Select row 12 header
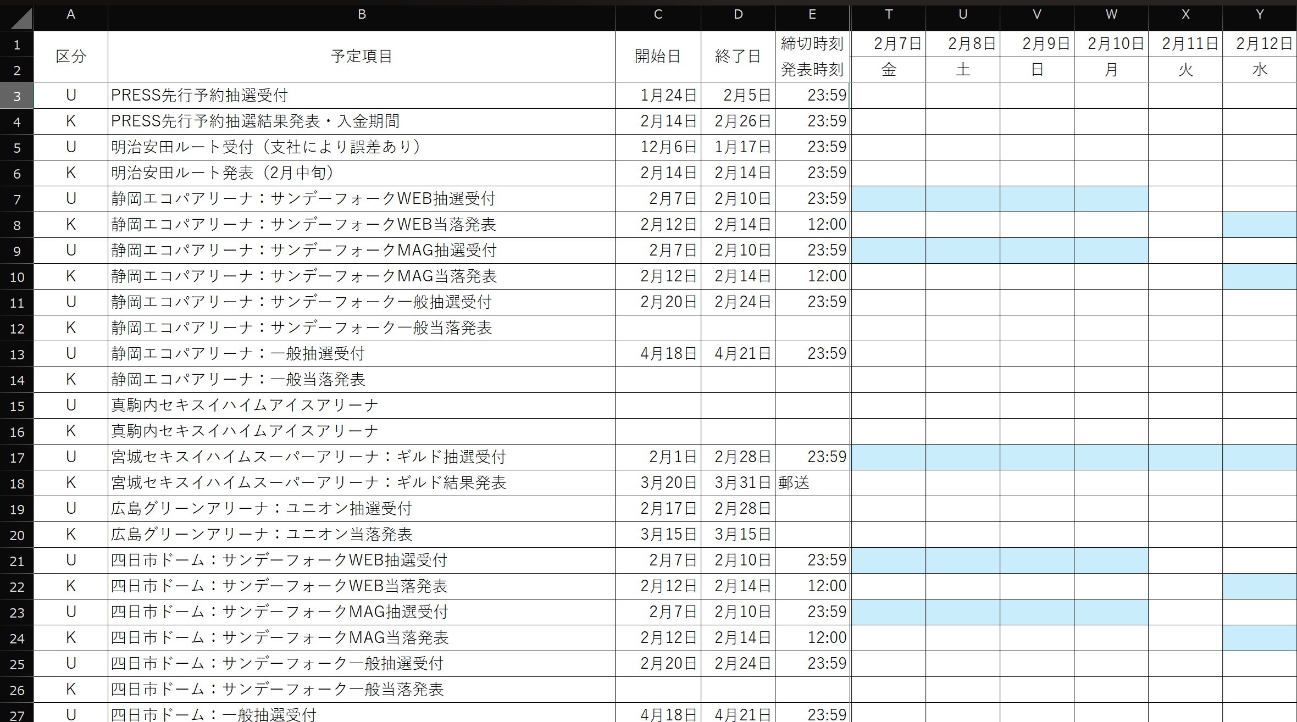This screenshot has height=722, width=1297. click(x=17, y=329)
